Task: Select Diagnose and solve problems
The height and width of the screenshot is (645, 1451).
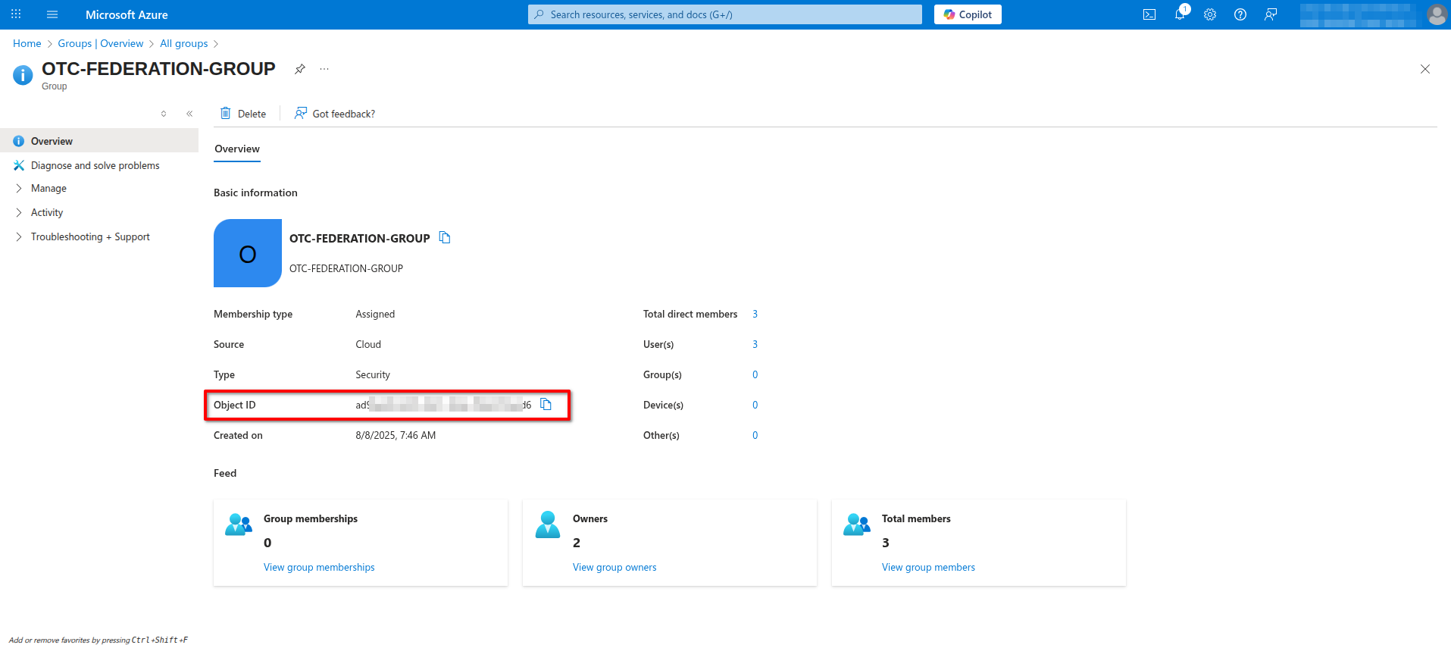Action: (95, 165)
